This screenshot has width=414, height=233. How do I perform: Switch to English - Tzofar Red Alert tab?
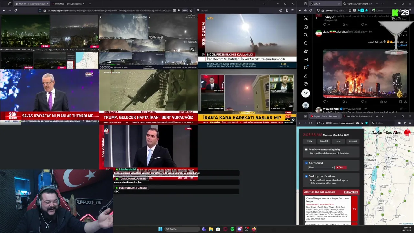click(325, 116)
